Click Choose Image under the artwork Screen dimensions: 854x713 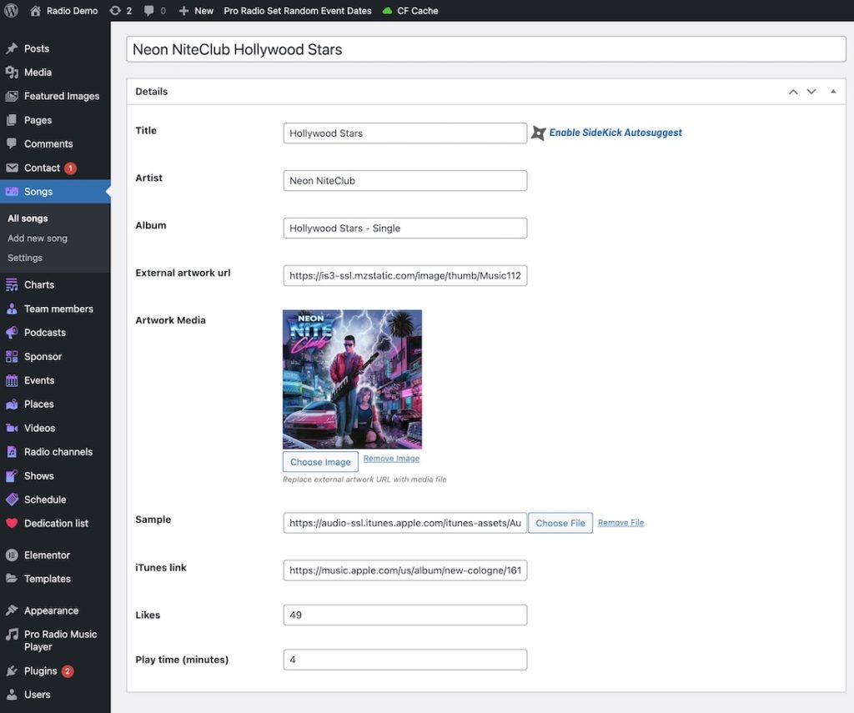coord(320,461)
